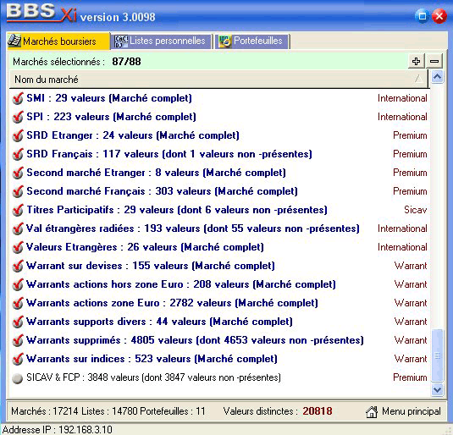Switch to the Marchés boursiers tab

(x=58, y=41)
